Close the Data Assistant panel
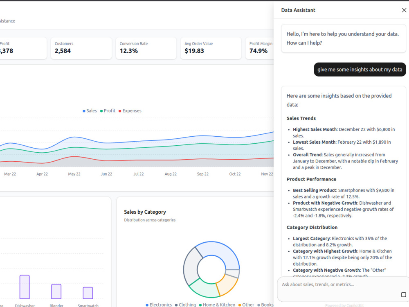This screenshot has width=409, height=307. point(404,10)
